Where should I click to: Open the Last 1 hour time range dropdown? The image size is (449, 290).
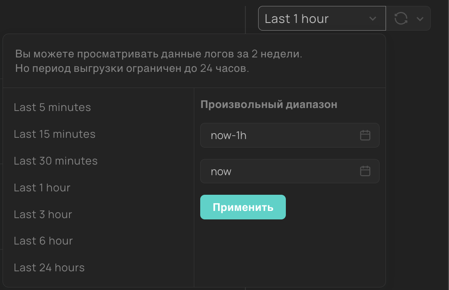click(x=322, y=18)
